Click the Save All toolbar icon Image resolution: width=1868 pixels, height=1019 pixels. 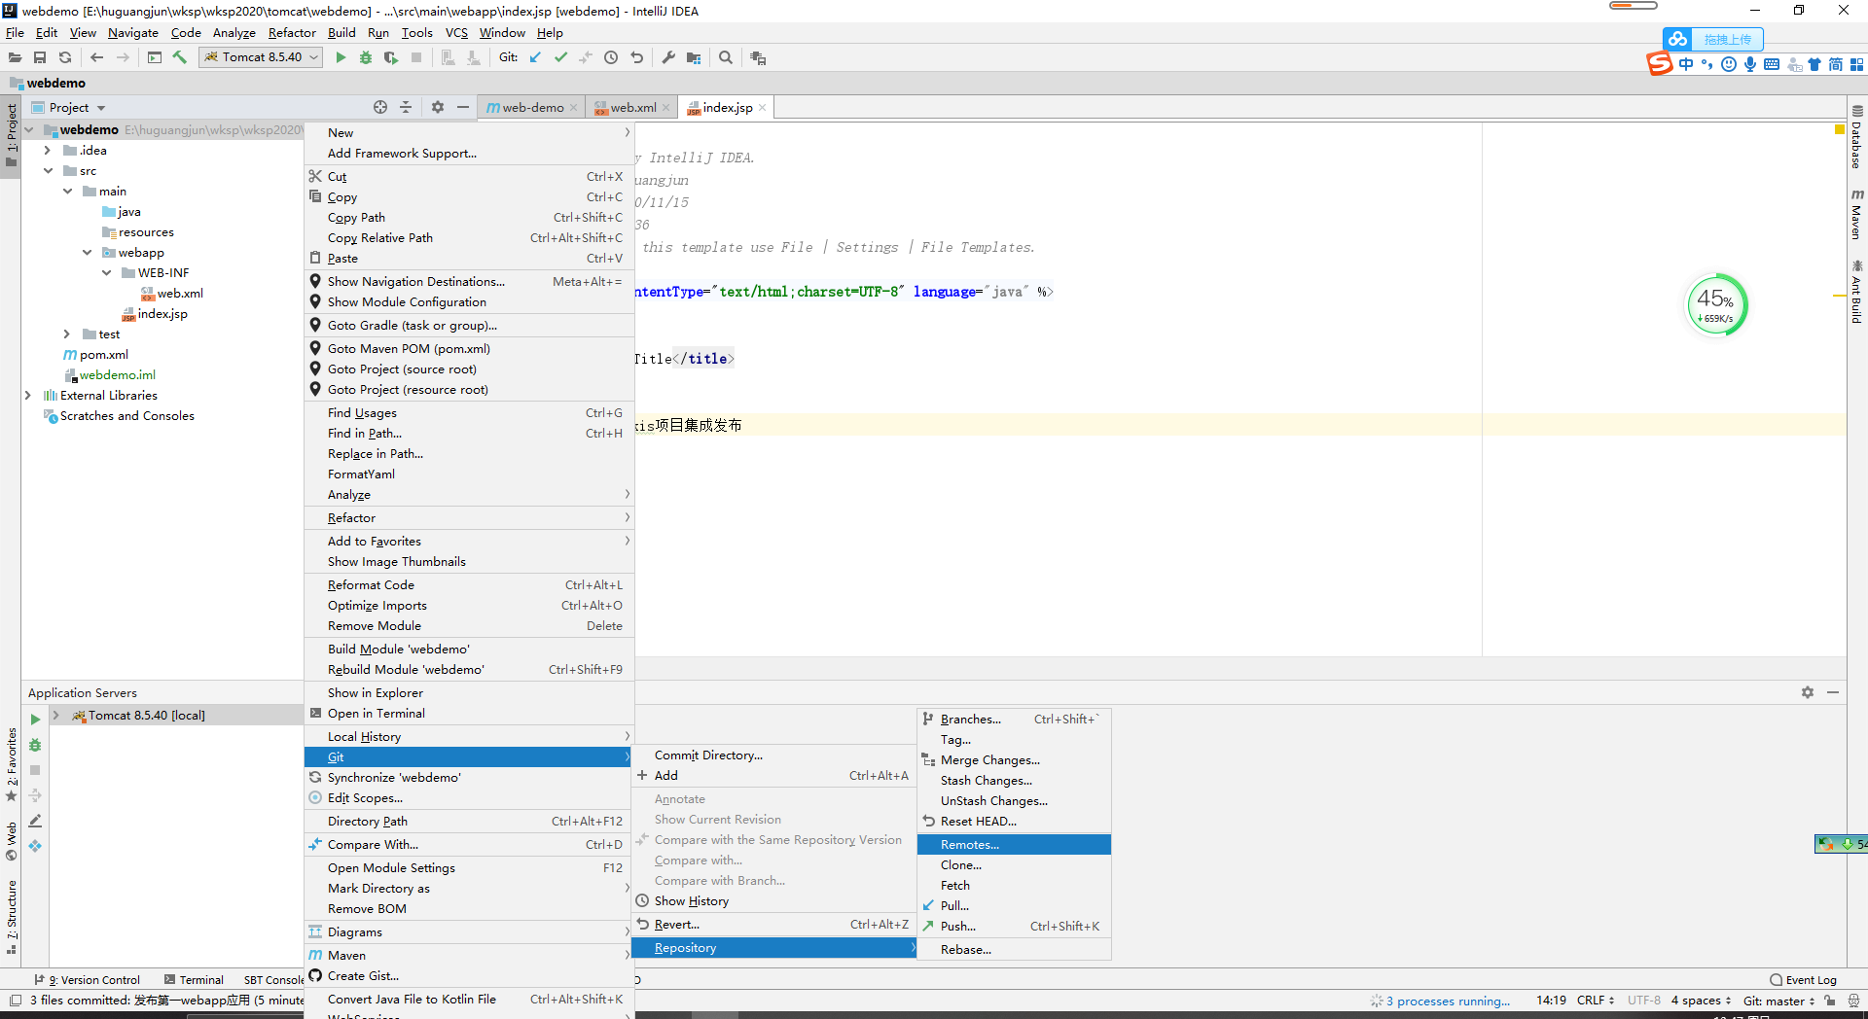point(40,57)
